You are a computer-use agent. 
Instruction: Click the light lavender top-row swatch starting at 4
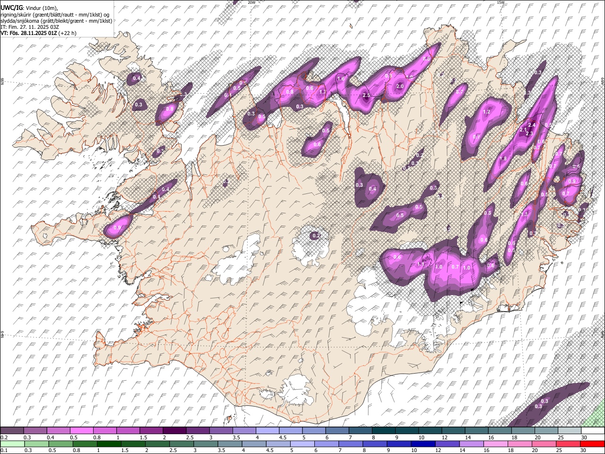tap(268, 430)
